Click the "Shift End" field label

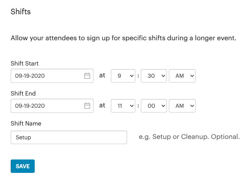click(x=23, y=94)
